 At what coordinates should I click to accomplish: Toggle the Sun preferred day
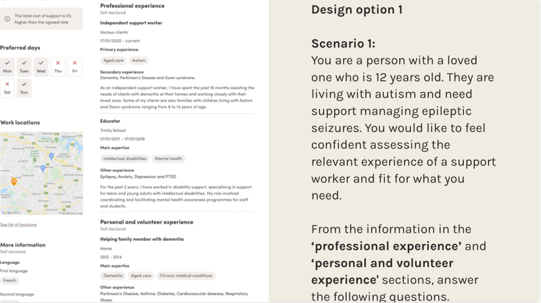tap(24, 88)
